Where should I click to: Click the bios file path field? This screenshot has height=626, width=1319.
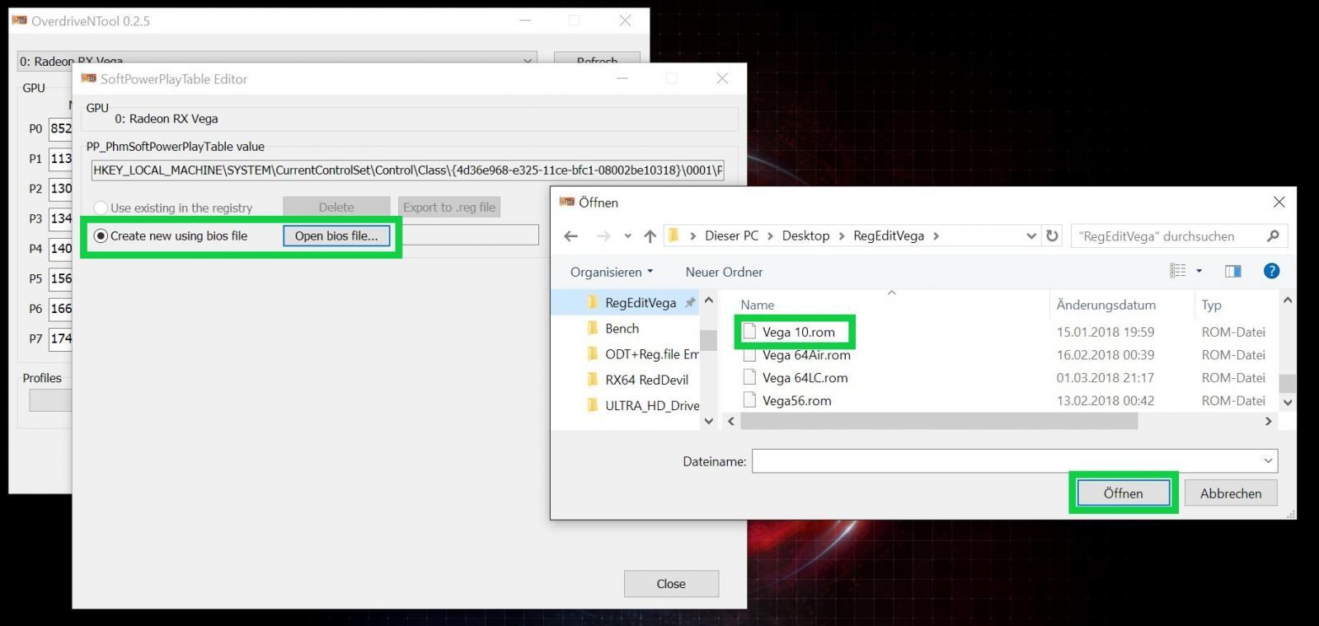coord(470,235)
